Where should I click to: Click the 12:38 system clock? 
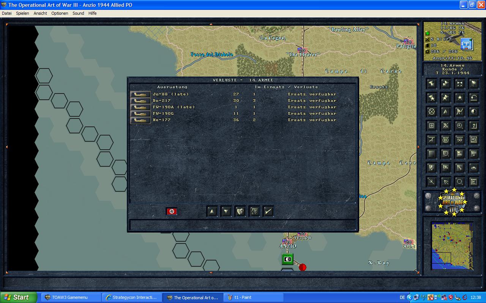476,298
